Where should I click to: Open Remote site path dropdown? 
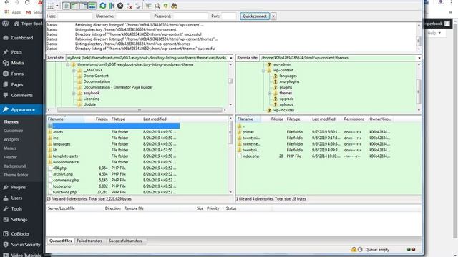click(x=419, y=58)
